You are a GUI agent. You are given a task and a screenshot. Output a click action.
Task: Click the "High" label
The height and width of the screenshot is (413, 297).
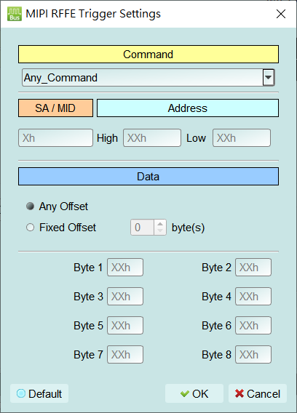(x=107, y=138)
